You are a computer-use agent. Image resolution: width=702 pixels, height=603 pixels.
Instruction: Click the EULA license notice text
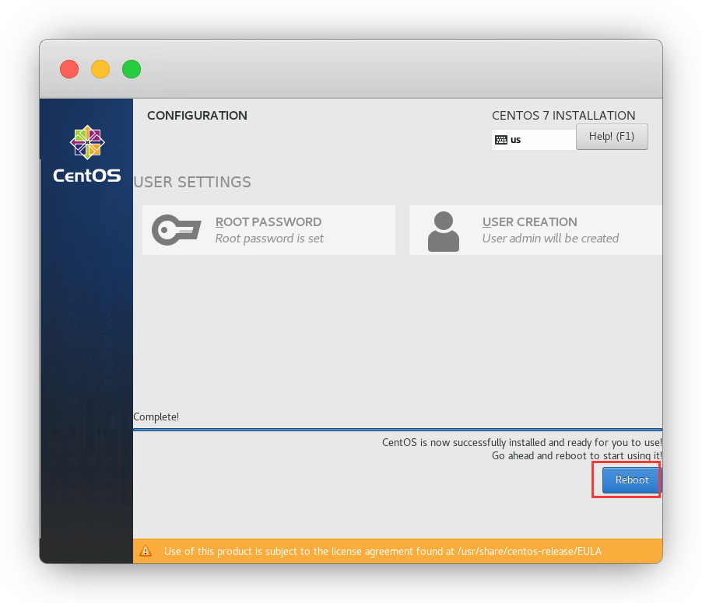pos(382,551)
